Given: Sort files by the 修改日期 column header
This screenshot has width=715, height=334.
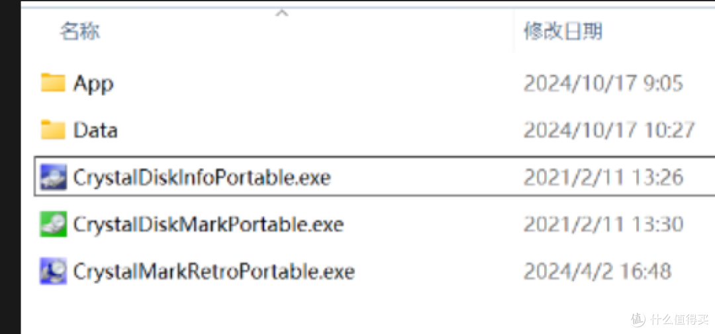Looking at the screenshot, I should click(563, 32).
